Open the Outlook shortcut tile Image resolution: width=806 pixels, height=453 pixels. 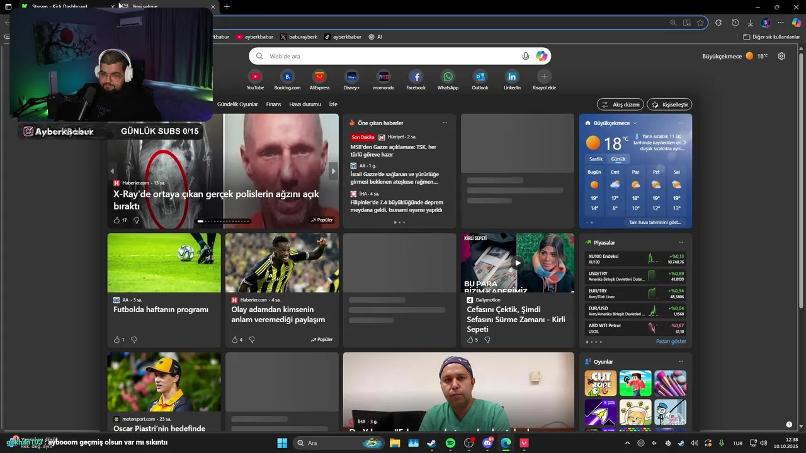[480, 76]
